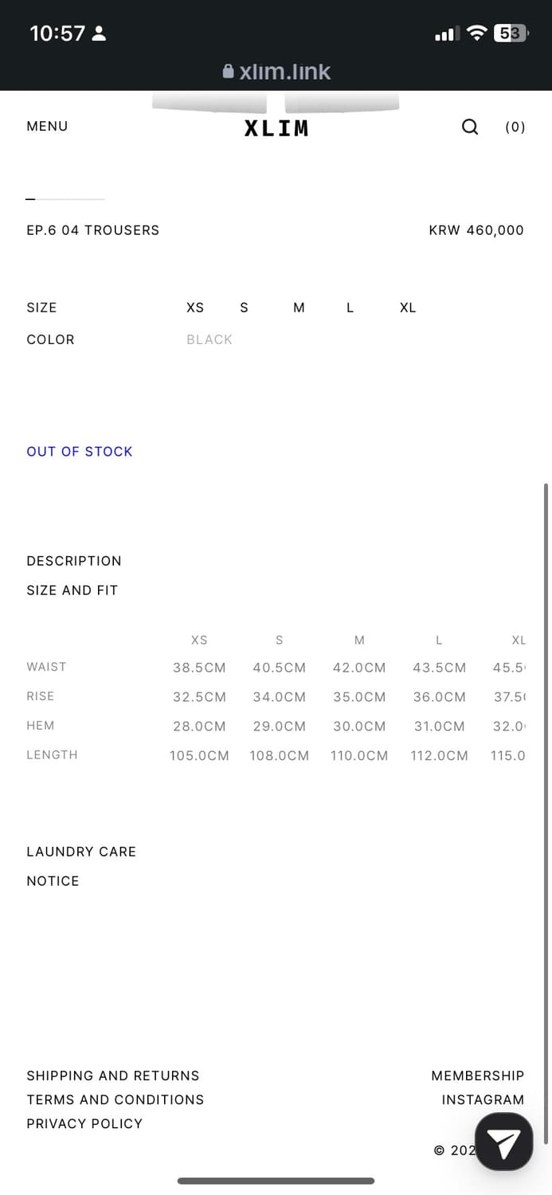Tap the Wi-Fi status icon
Viewport: 552px width, 1195px height.
click(x=476, y=33)
